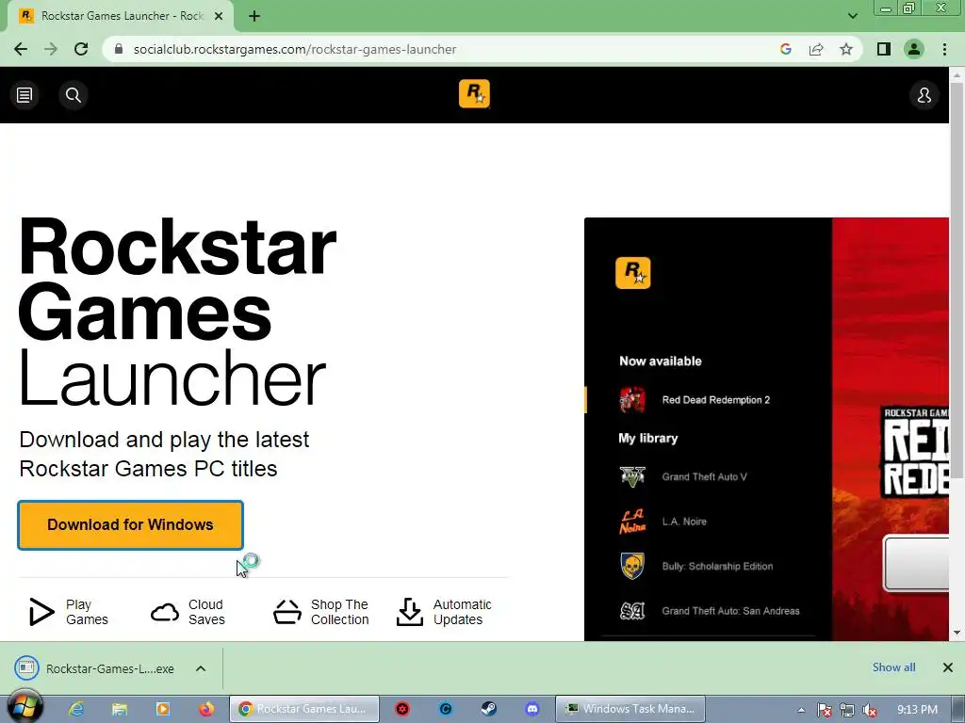Viewport: 965px width, 723px height.
Task: Launch Internet Explorer from taskbar
Action: click(75, 709)
